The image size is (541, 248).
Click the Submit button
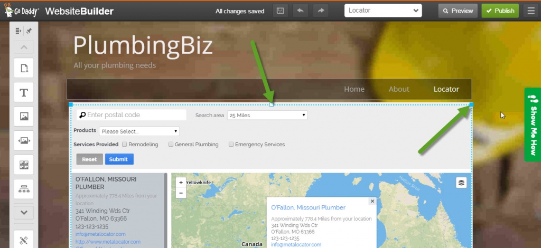click(119, 159)
